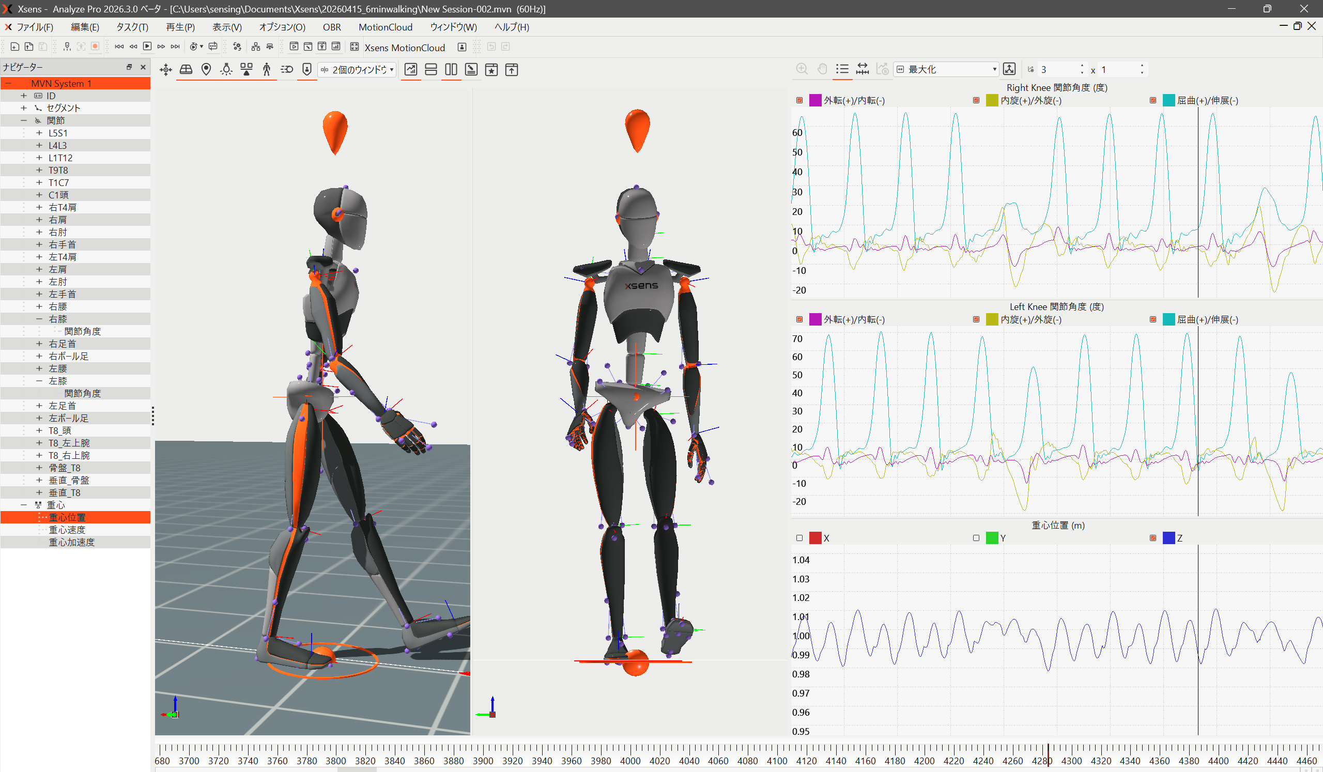Click the starred favorites window icon

491,70
